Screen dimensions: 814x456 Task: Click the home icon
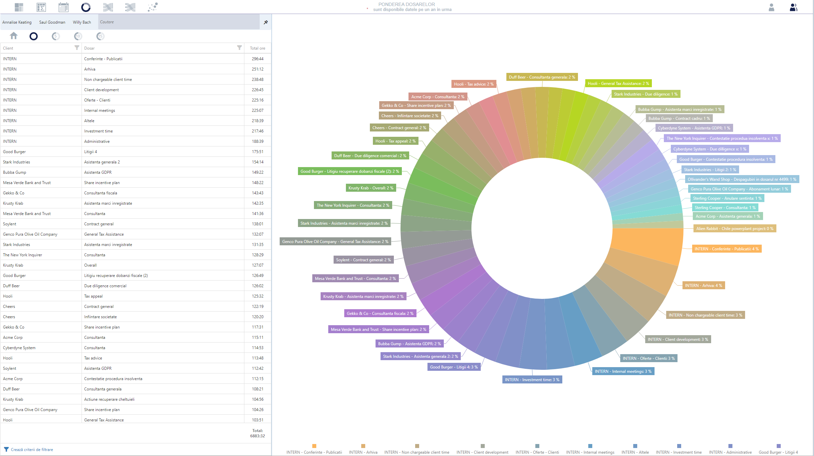(14, 36)
